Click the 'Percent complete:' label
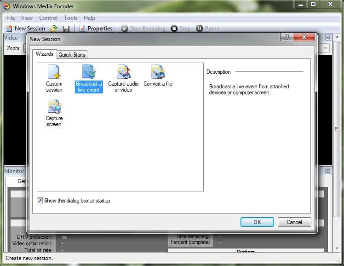This screenshot has height=266, width=344. coord(190,242)
